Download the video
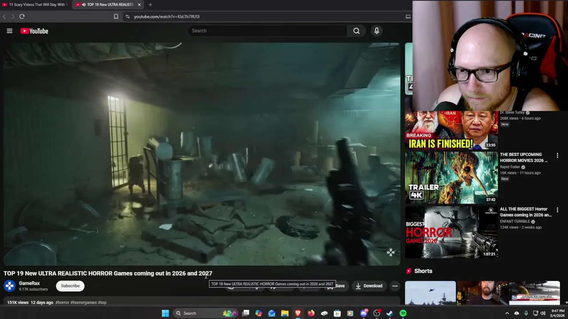 click(369, 286)
